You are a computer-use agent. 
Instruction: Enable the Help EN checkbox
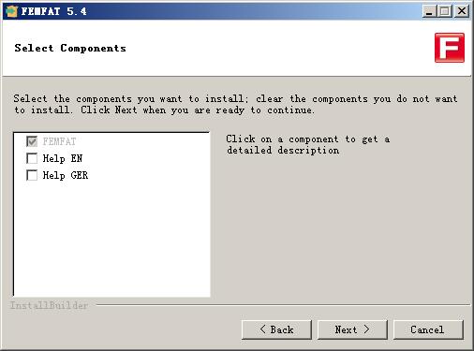[32, 158]
